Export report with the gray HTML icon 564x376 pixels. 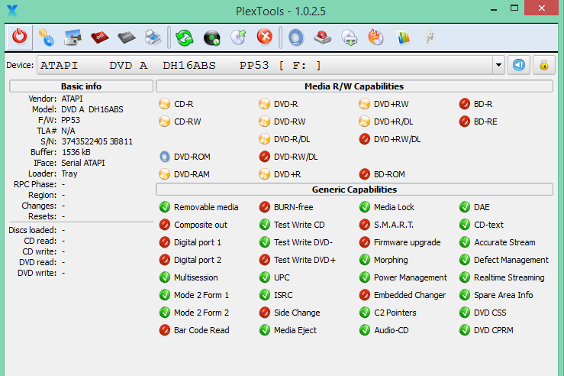click(x=126, y=37)
